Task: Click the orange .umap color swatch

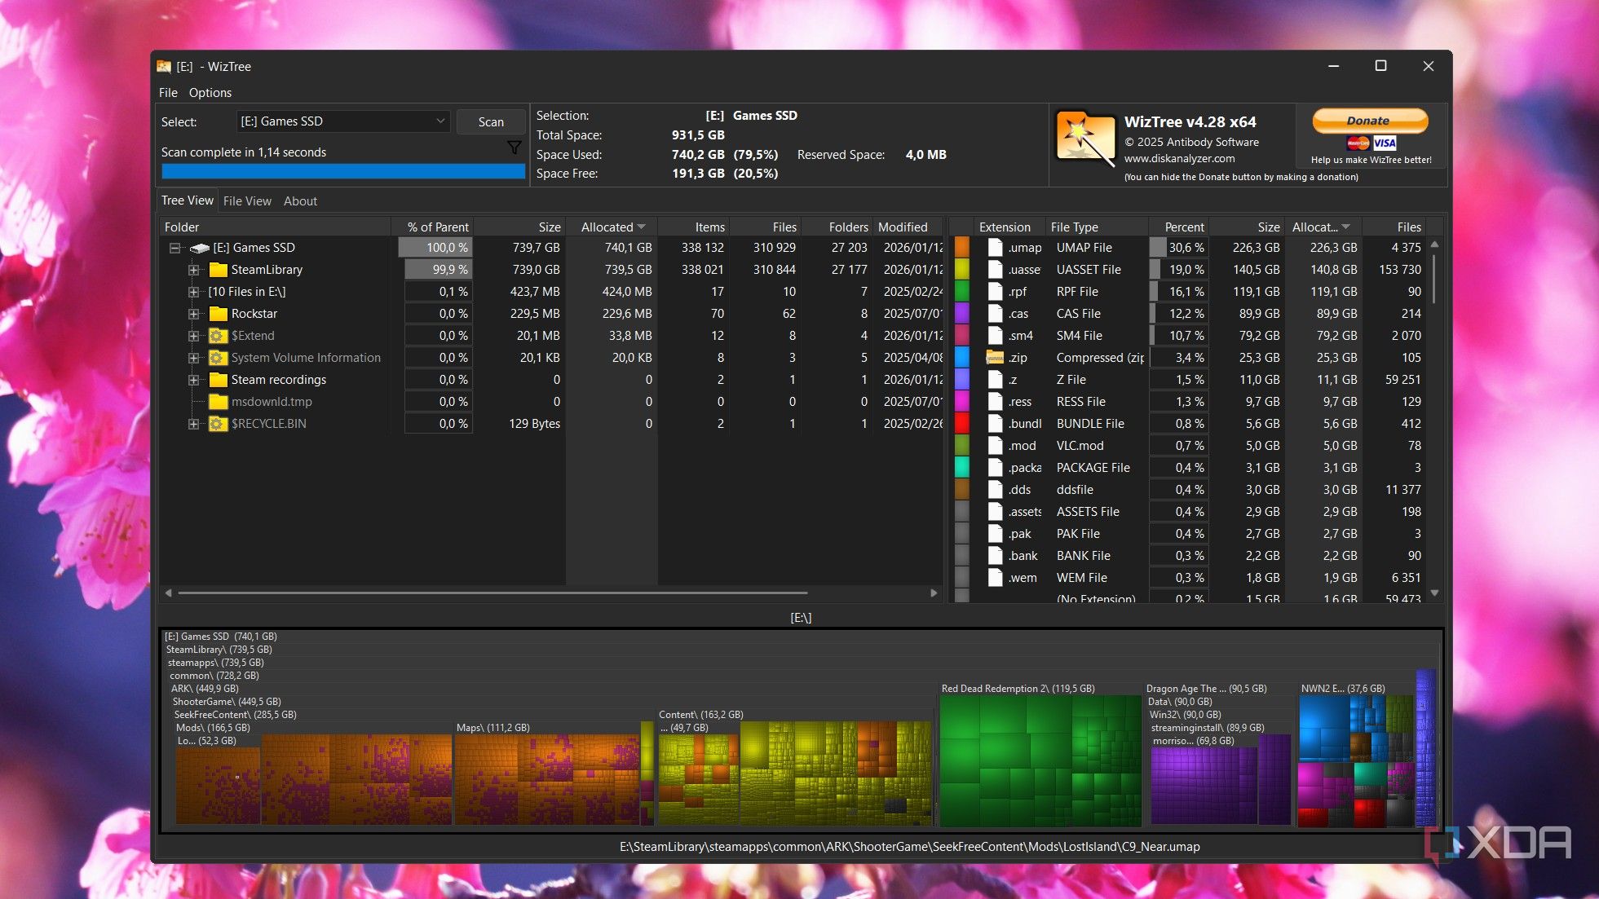Action: [x=962, y=248]
